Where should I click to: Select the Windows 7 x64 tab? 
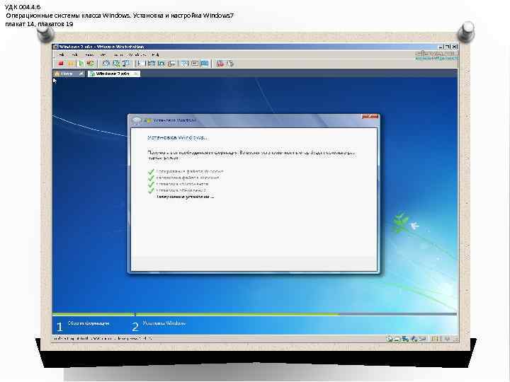tap(113, 74)
